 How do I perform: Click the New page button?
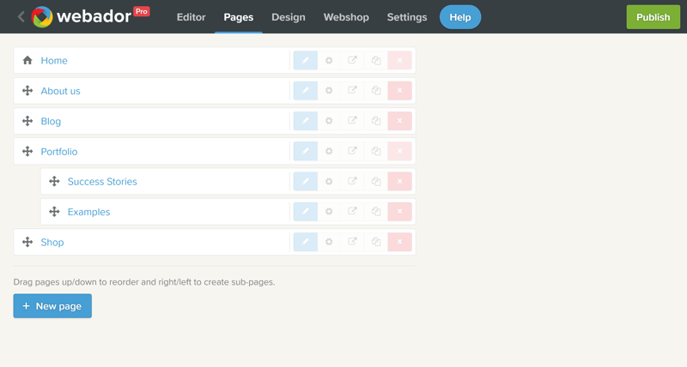52,306
